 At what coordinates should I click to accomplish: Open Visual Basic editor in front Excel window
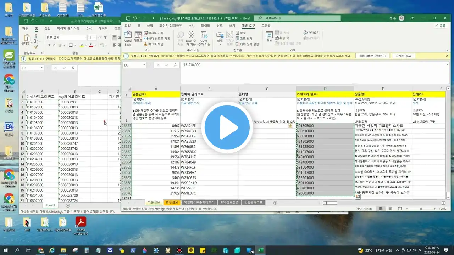(x=128, y=38)
